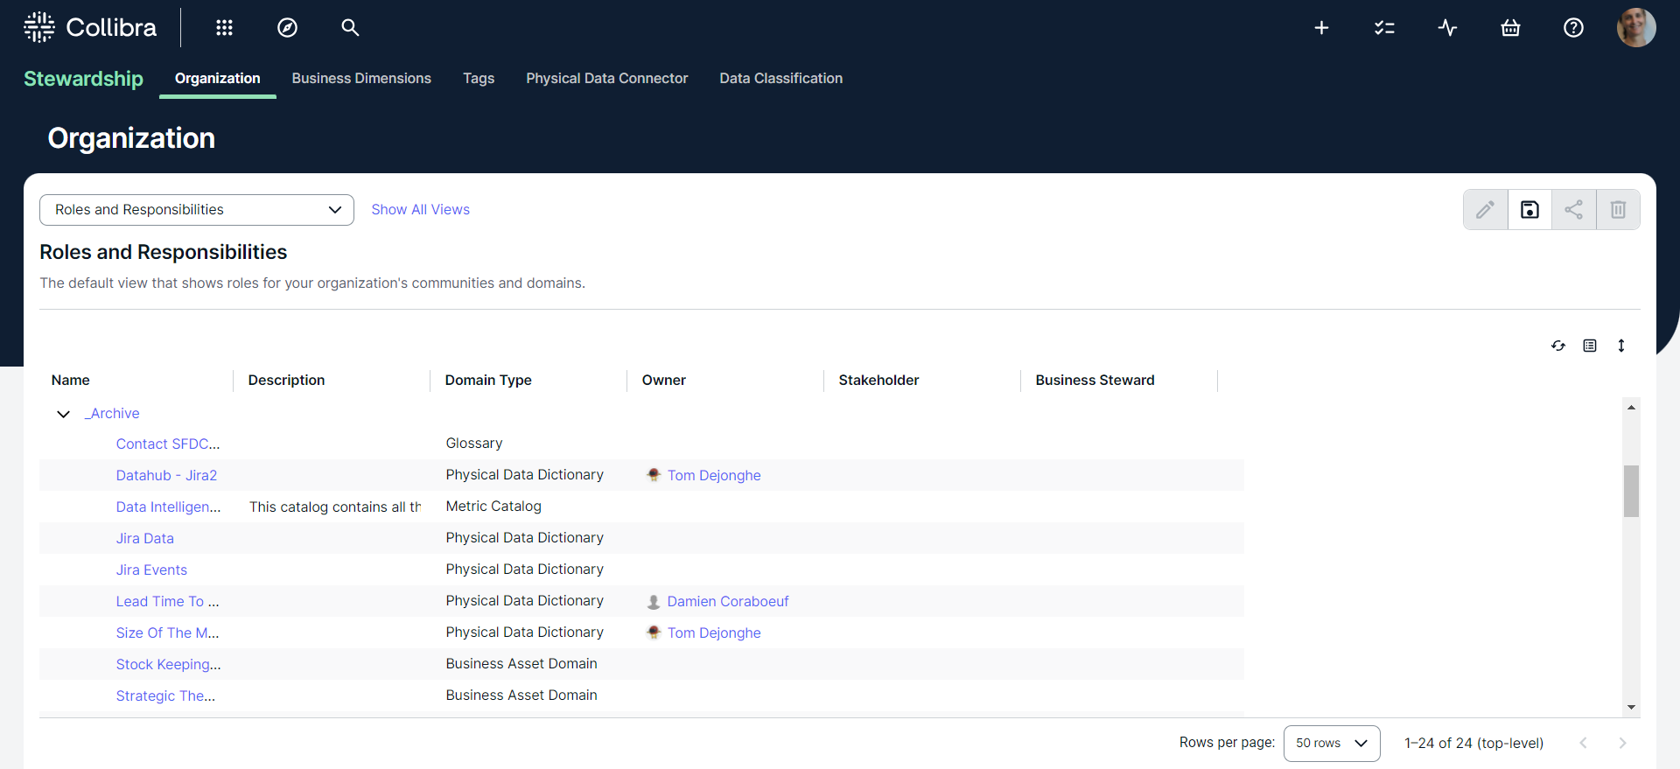
Task: Click the compass browse icon
Action: [x=287, y=28]
